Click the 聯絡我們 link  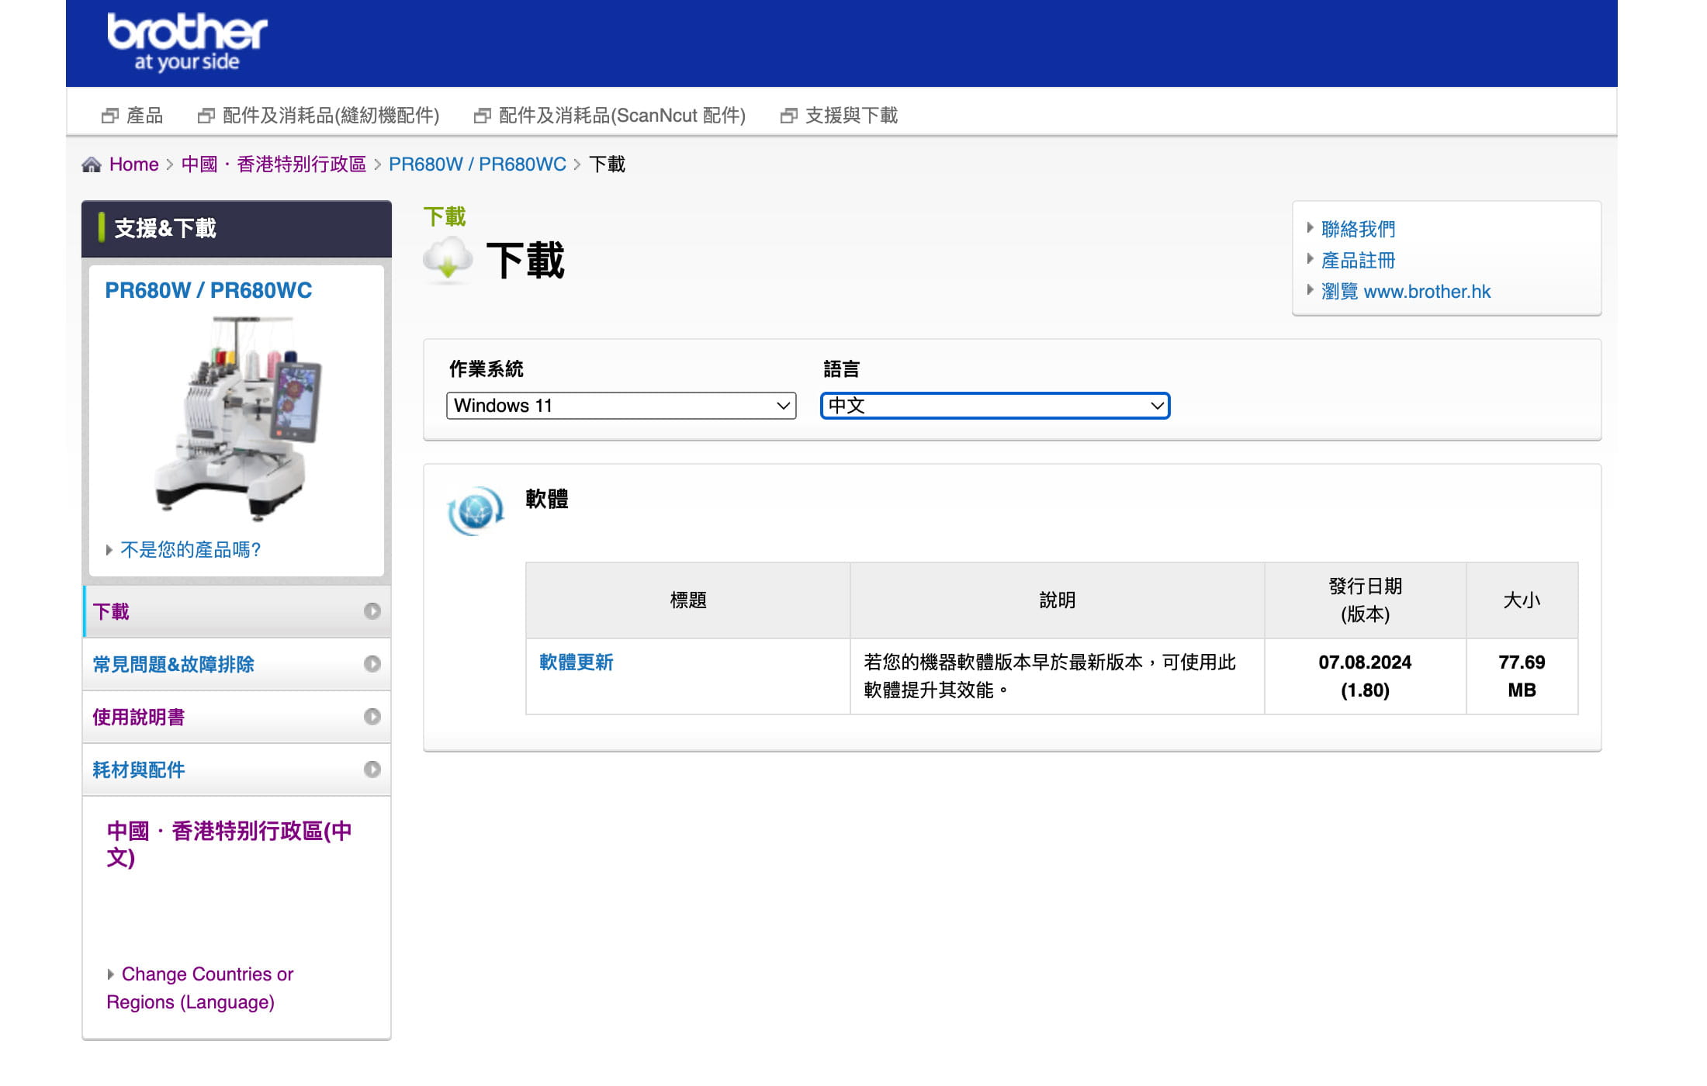tap(1358, 230)
